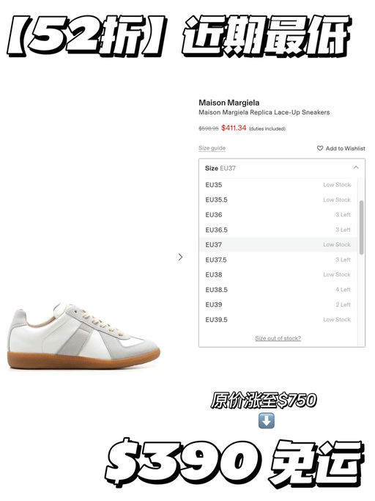This screenshot has height=501, width=375.
Task: Select size EU35
Action: pos(278,185)
